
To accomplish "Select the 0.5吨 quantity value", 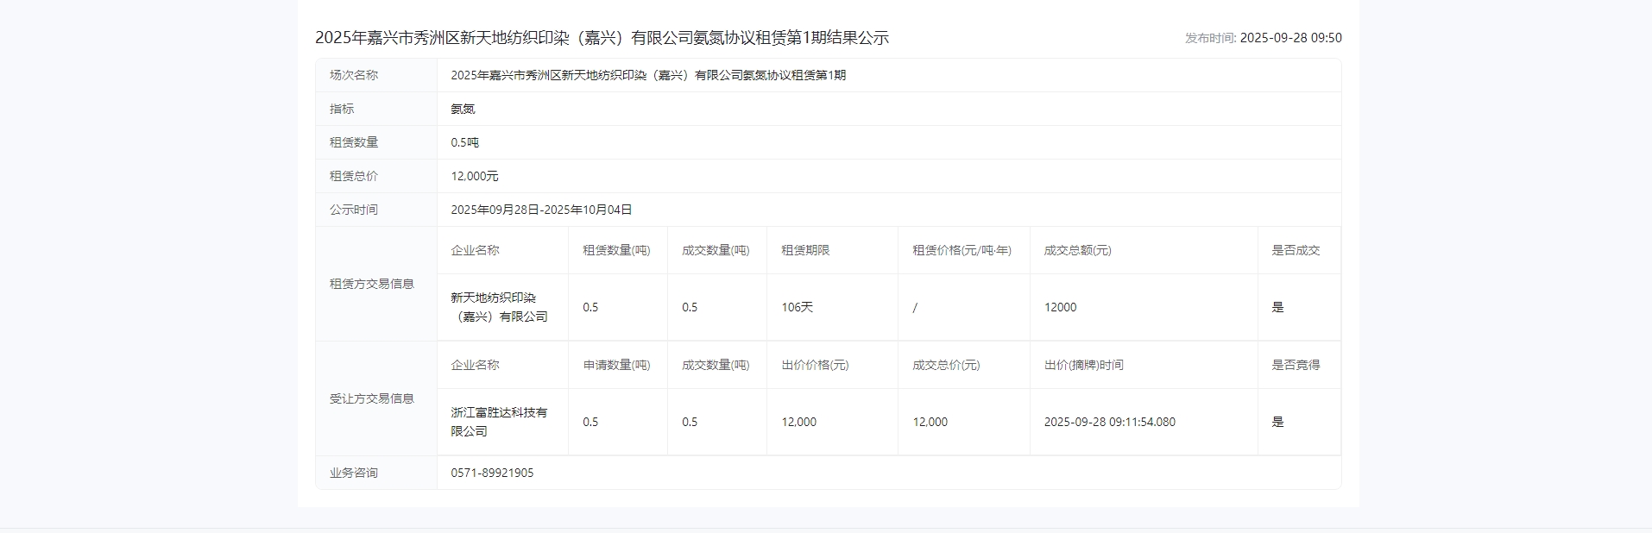I will click(465, 142).
